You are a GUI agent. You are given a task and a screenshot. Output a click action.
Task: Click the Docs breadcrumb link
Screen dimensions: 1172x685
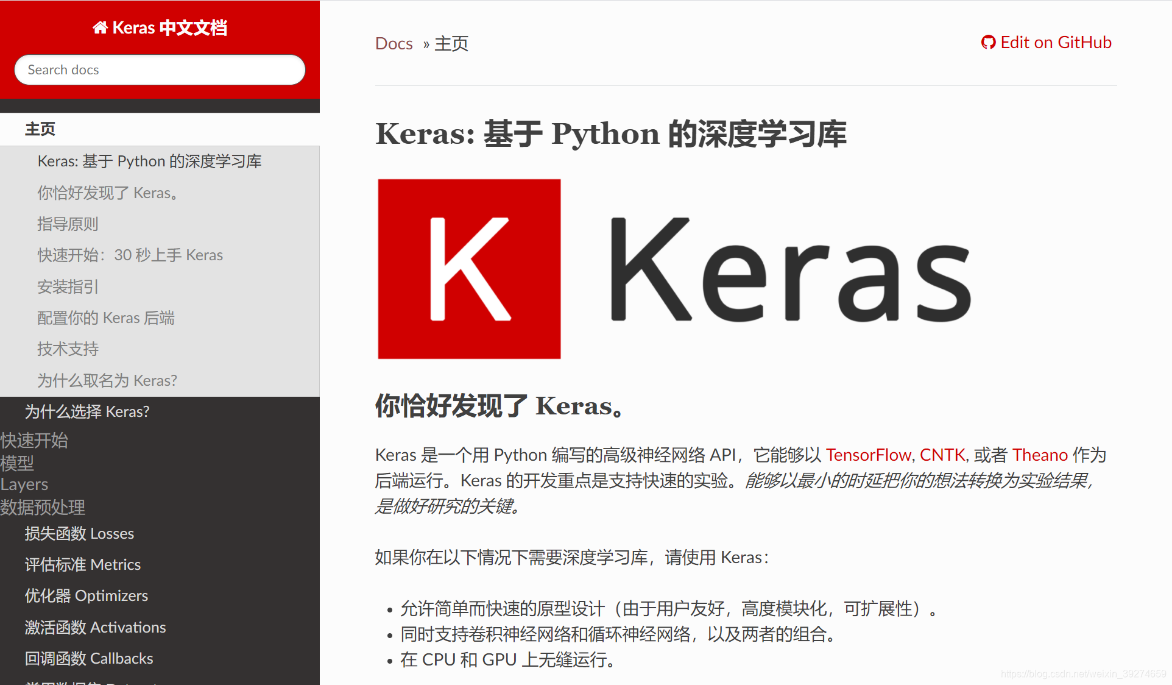tap(394, 44)
